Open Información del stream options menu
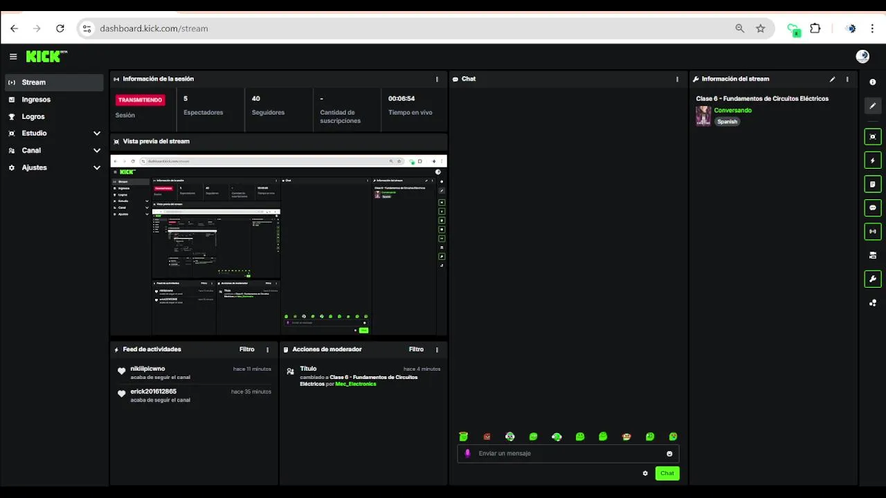The image size is (886, 498). pos(847,79)
